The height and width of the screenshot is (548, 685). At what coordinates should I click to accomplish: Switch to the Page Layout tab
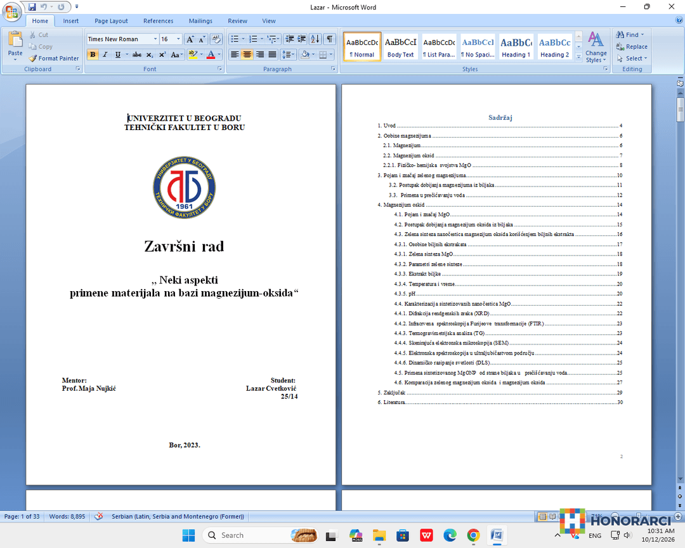coord(112,21)
